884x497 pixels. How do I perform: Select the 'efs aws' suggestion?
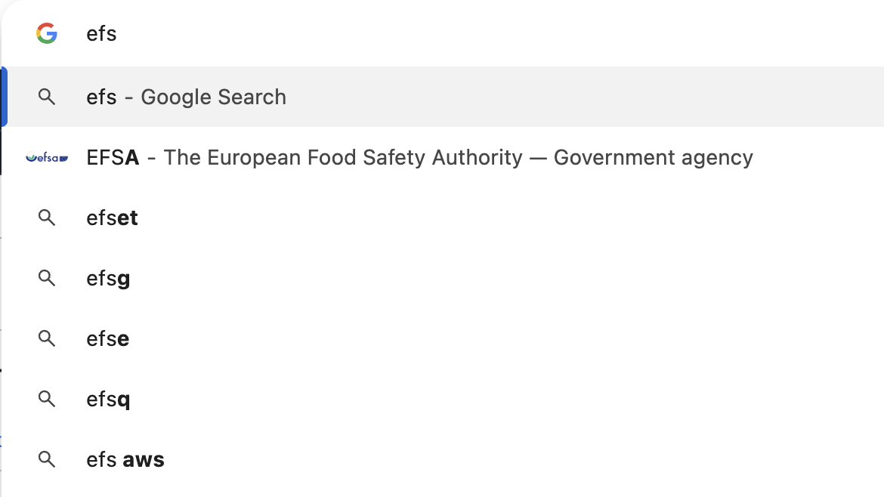(125, 459)
